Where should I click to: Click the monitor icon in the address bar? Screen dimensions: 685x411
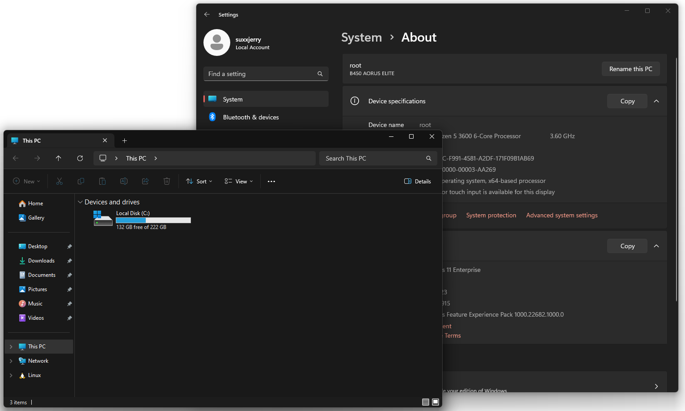click(x=103, y=158)
